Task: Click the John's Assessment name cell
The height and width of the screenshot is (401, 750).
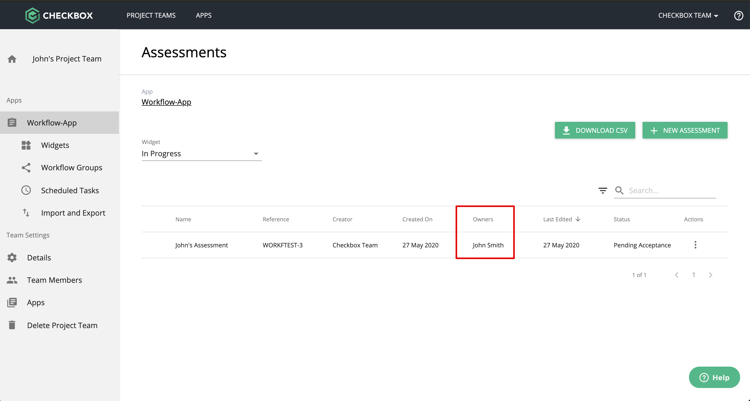Action: point(202,245)
